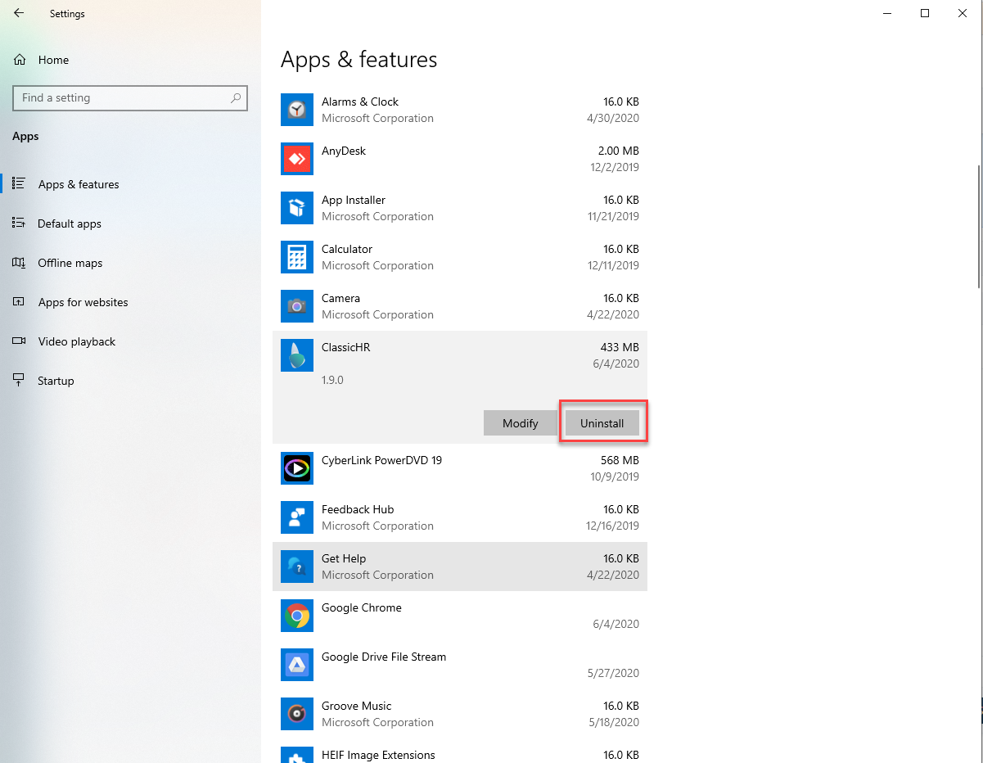Click the Offline maps sidebar icon
The height and width of the screenshot is (763, 983).
pos(19,263)
